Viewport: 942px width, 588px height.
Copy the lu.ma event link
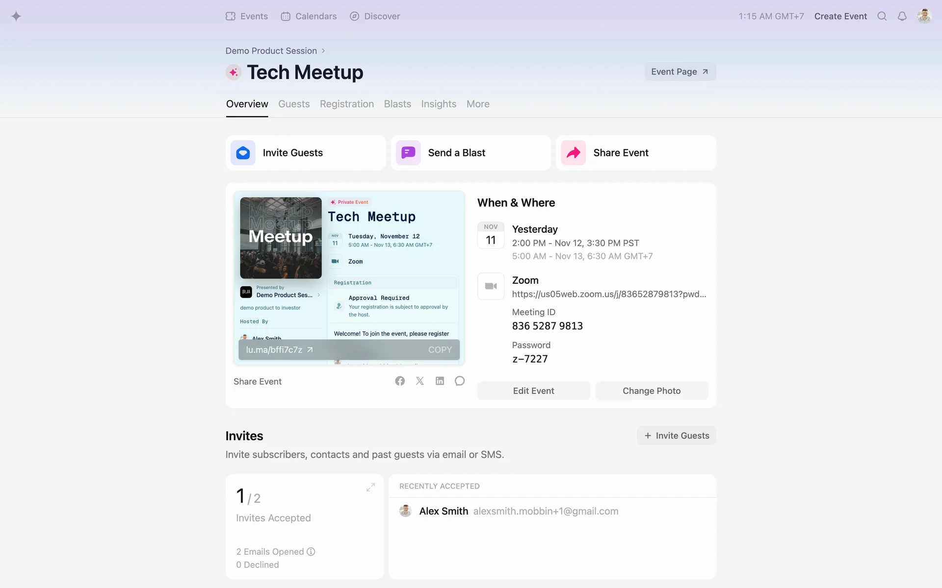tap(440, 350)
